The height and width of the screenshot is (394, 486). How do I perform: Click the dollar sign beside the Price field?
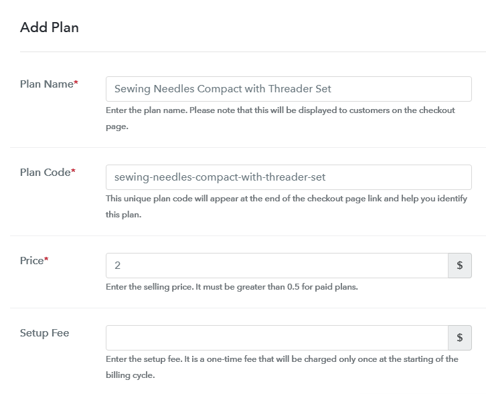click(x=460, y=266)
